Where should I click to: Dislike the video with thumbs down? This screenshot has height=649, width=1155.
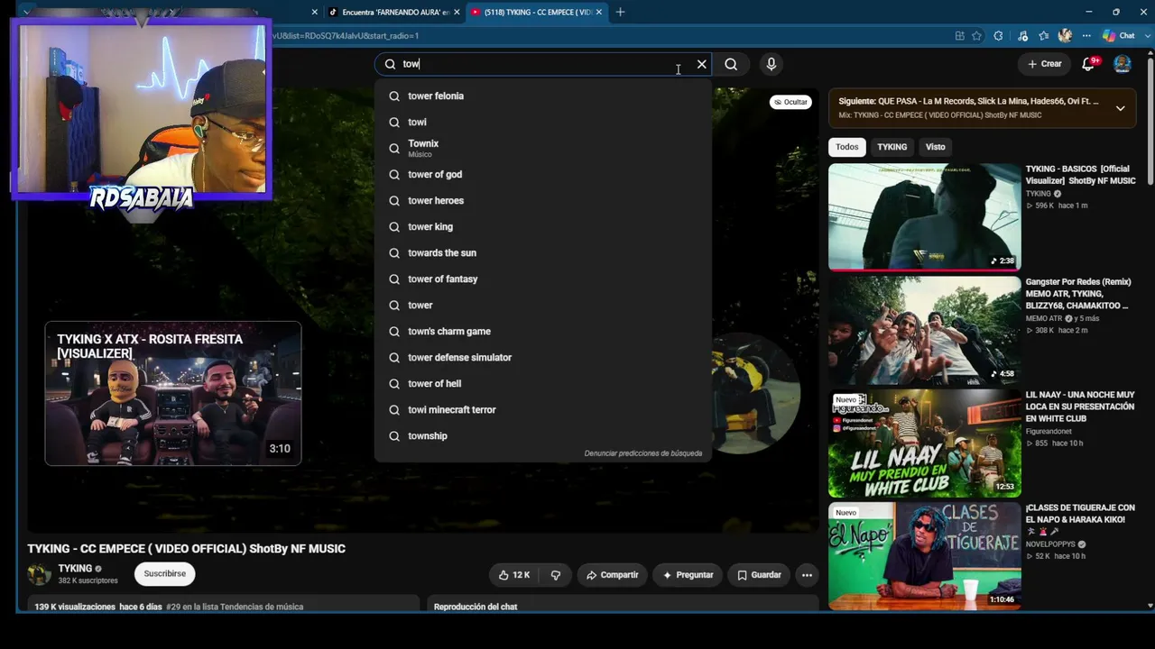click(x=556, y=575)
